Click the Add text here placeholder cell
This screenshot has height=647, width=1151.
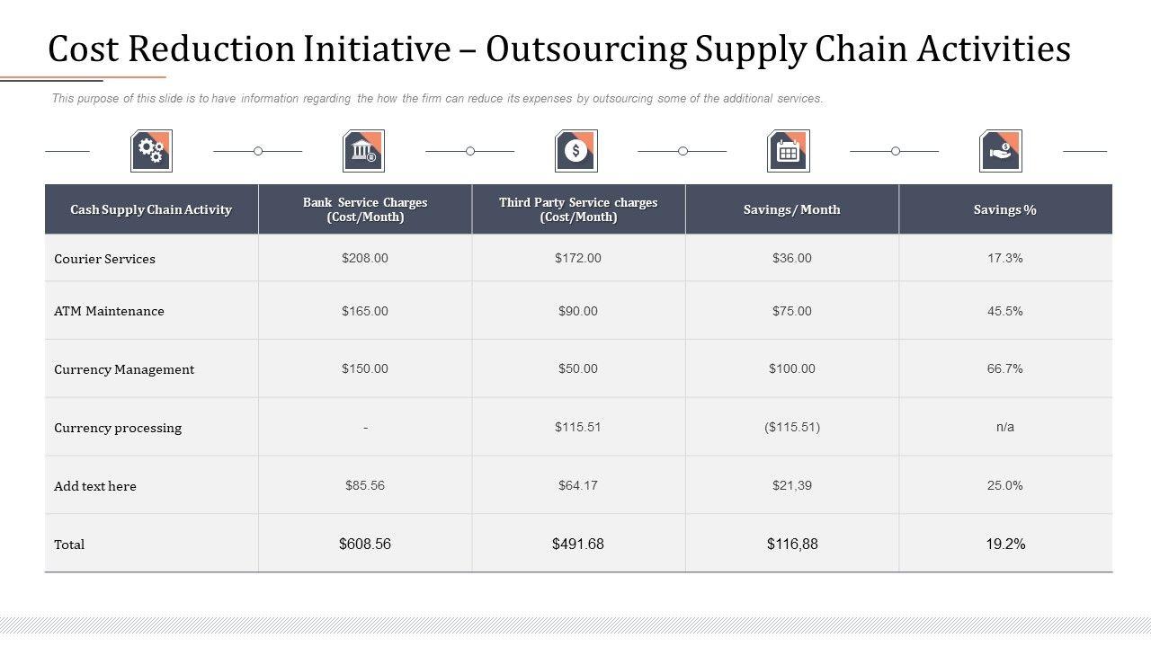click(95, 486)
